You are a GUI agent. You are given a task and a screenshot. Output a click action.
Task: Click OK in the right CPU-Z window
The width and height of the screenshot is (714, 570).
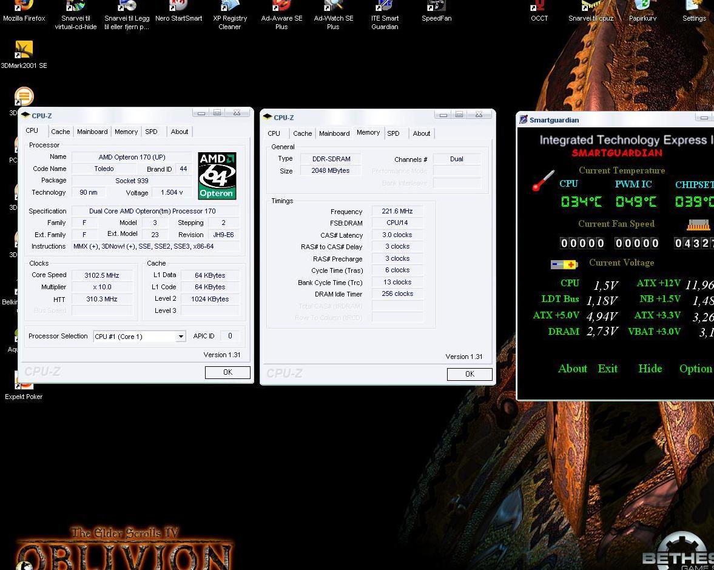point(470,374)
